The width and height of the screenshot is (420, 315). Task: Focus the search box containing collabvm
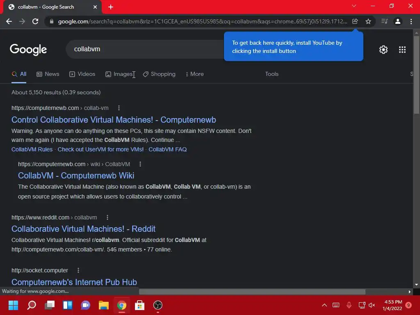click(145, 49)
